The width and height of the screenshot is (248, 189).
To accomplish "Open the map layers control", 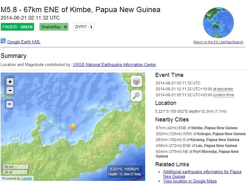I will point(136,82).
